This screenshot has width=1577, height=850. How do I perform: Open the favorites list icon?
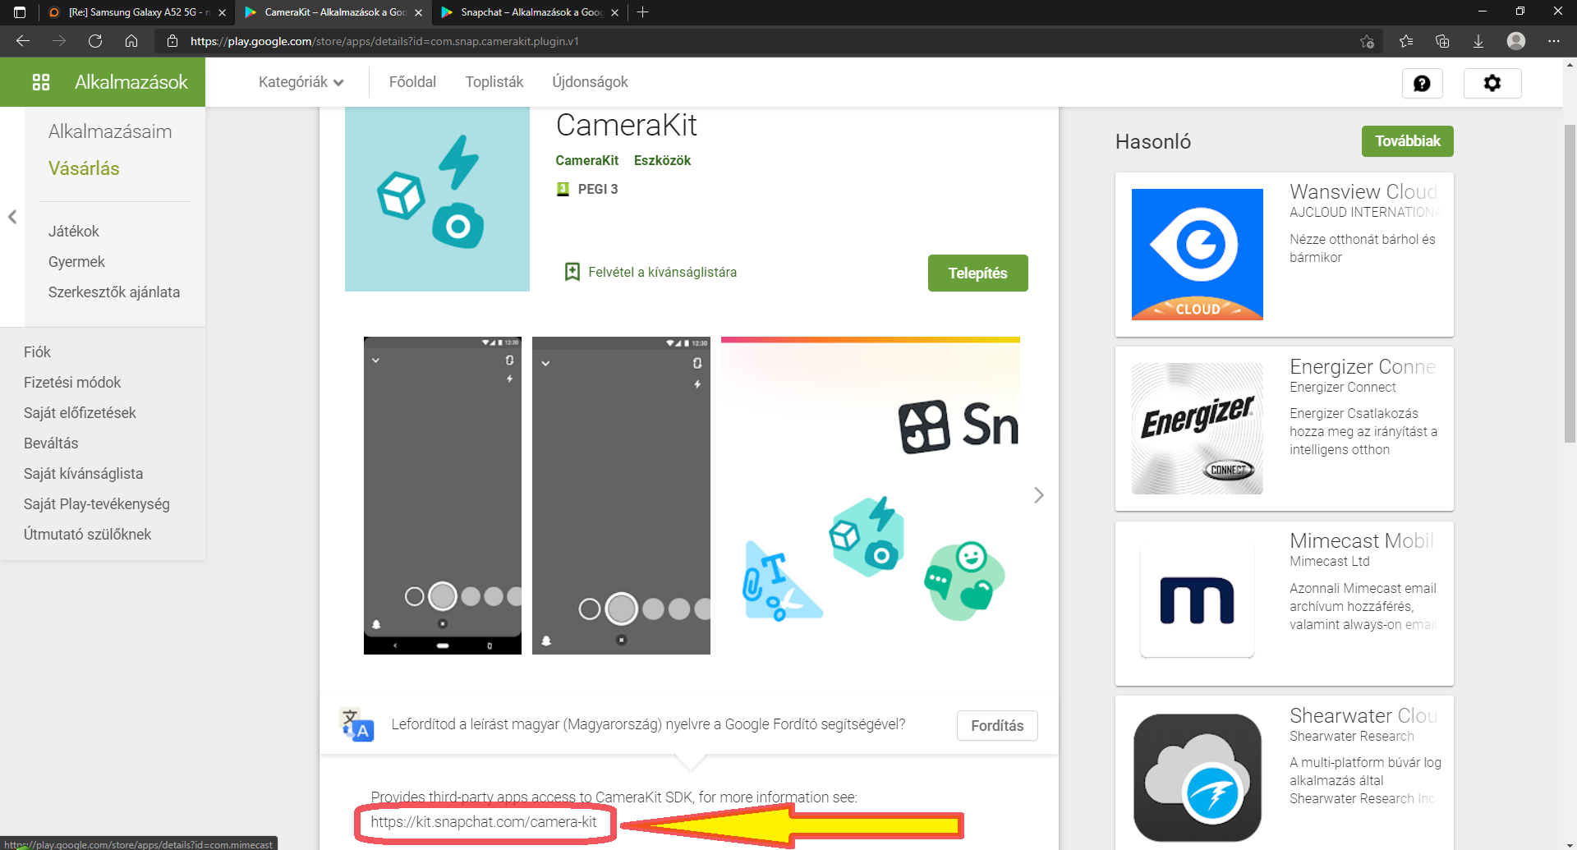click(x=1406, y=41)
